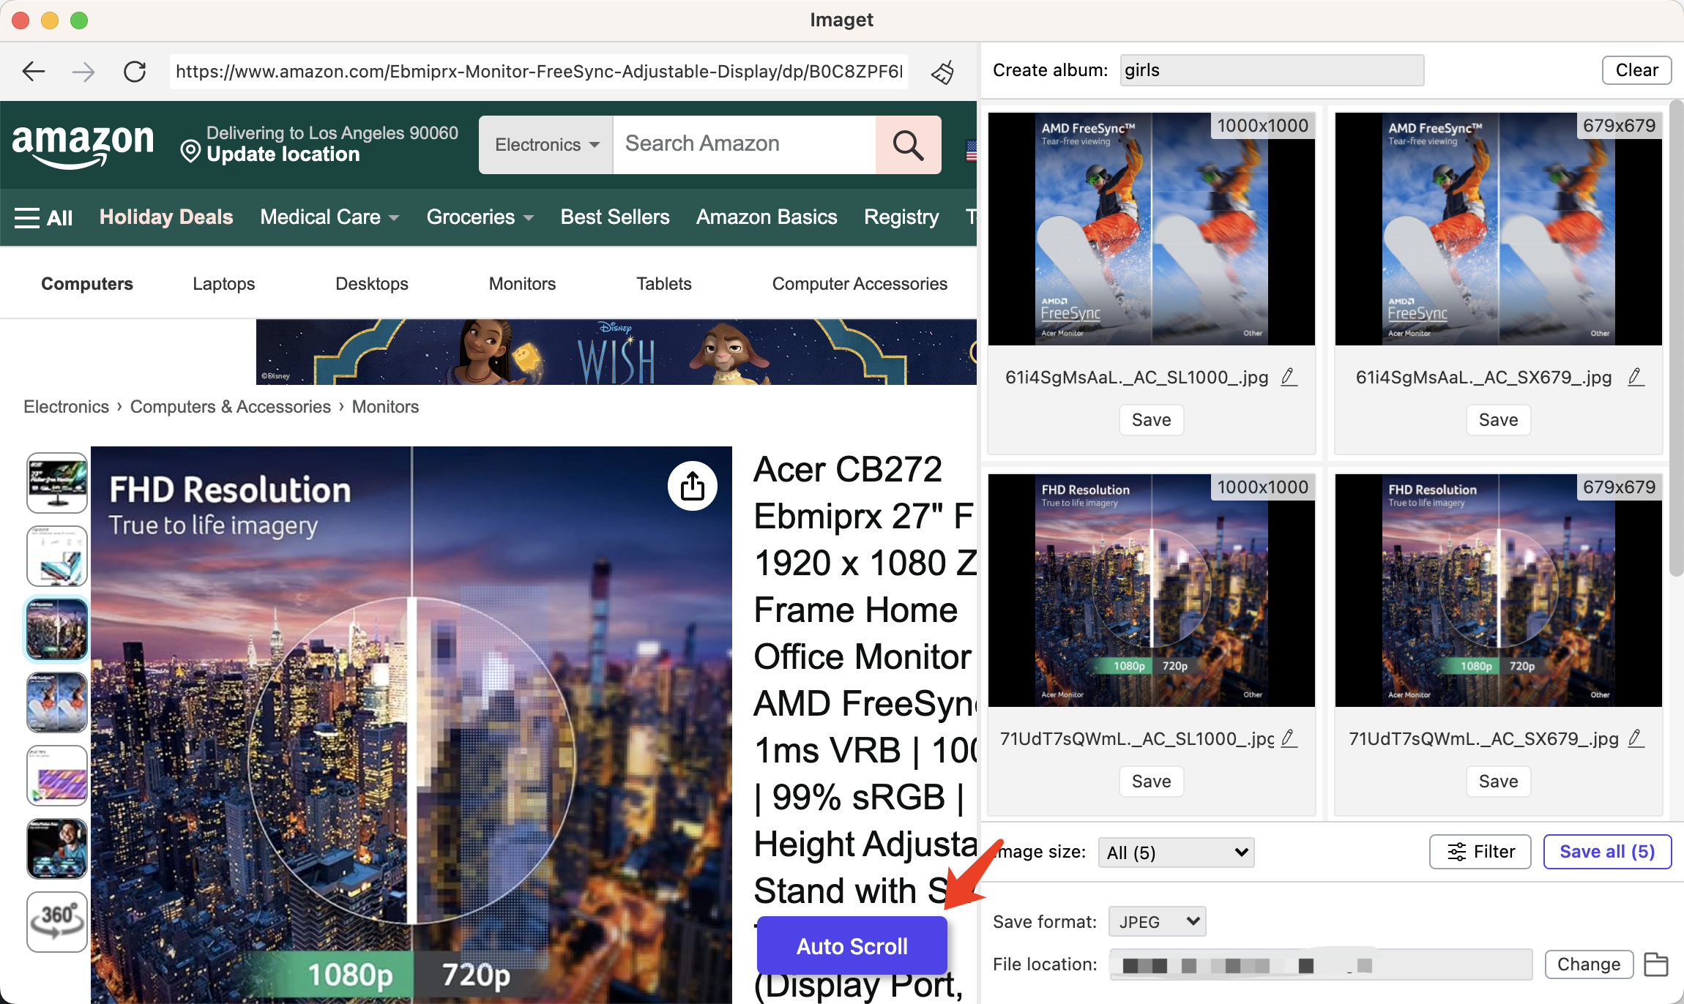Select the Monitors tab in breadcrumb
1684x1004 pixels.
click(x=385, y=406)
